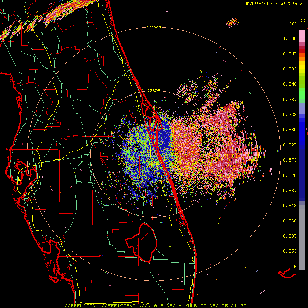Click the 0.360 legend value
Image resolution: width=308 pixels, height=308 pixels.
[x=290, y=221]
